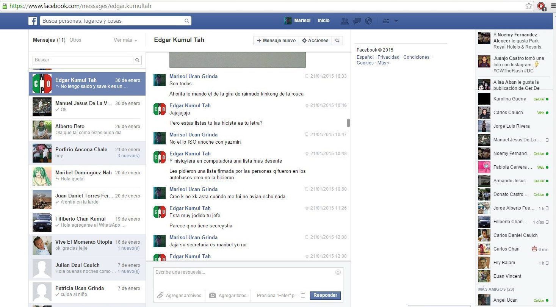Open chat with Donato Castro
Viewport: 556px width, 307px height.
pyautogui.click(x=514, y=194)
